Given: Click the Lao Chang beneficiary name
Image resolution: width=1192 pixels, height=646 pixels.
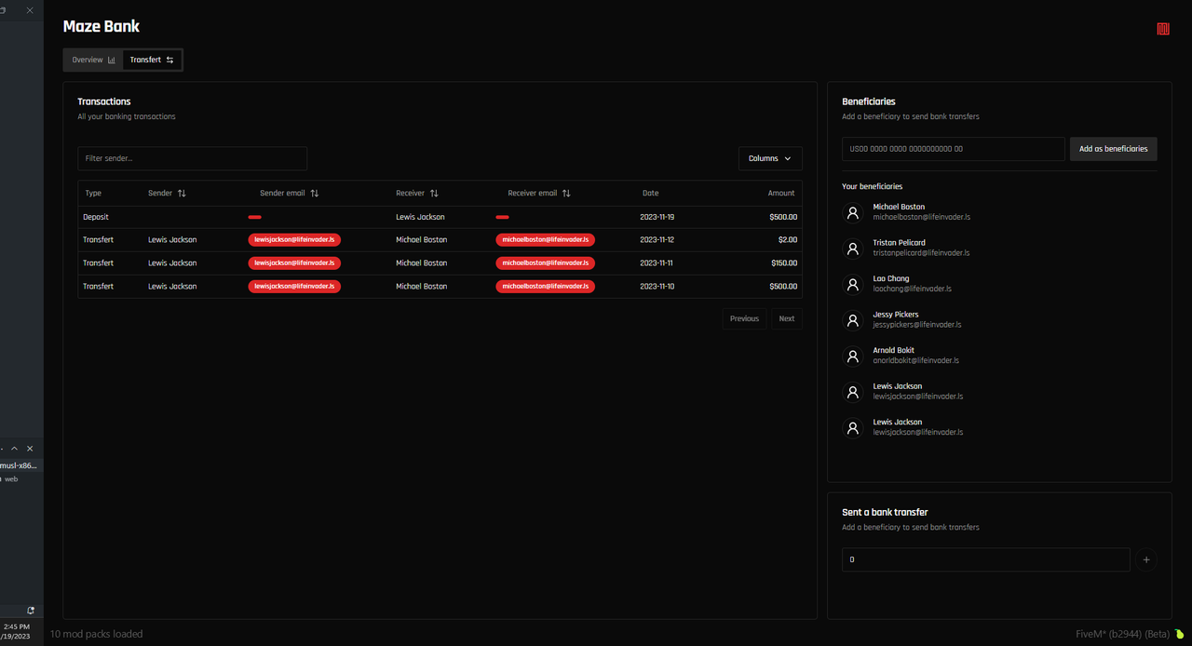Looking at the screenshot, I should [x=891, y=279].
